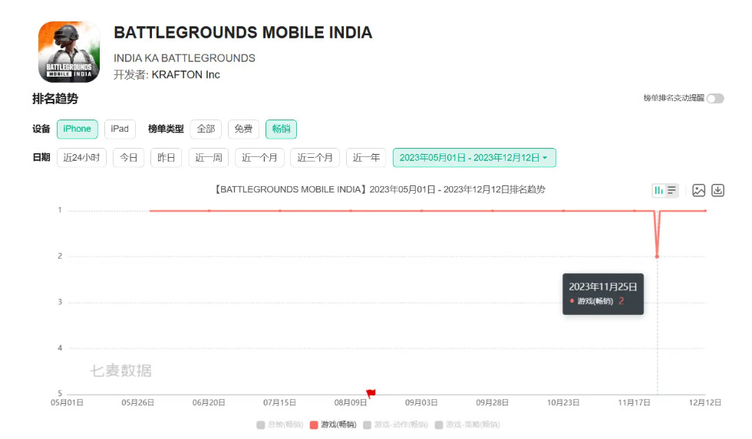Set date range to 近24小时
Screen dimensions: 752x439
81,158
